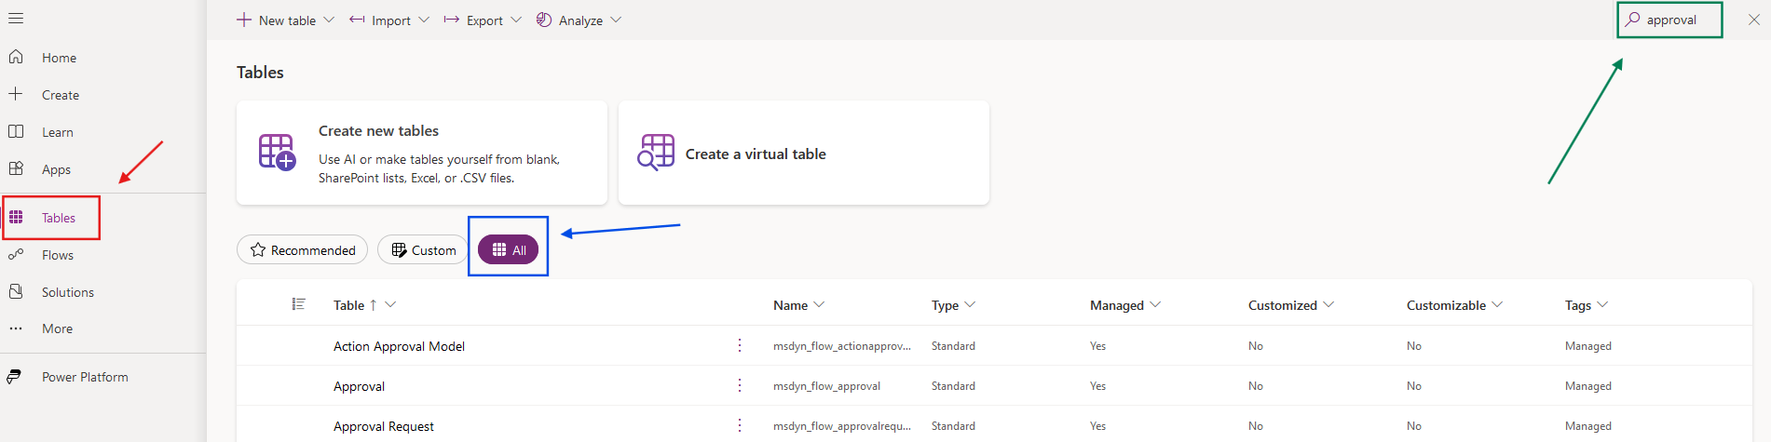Select the All filter pill

coord(509,250)
